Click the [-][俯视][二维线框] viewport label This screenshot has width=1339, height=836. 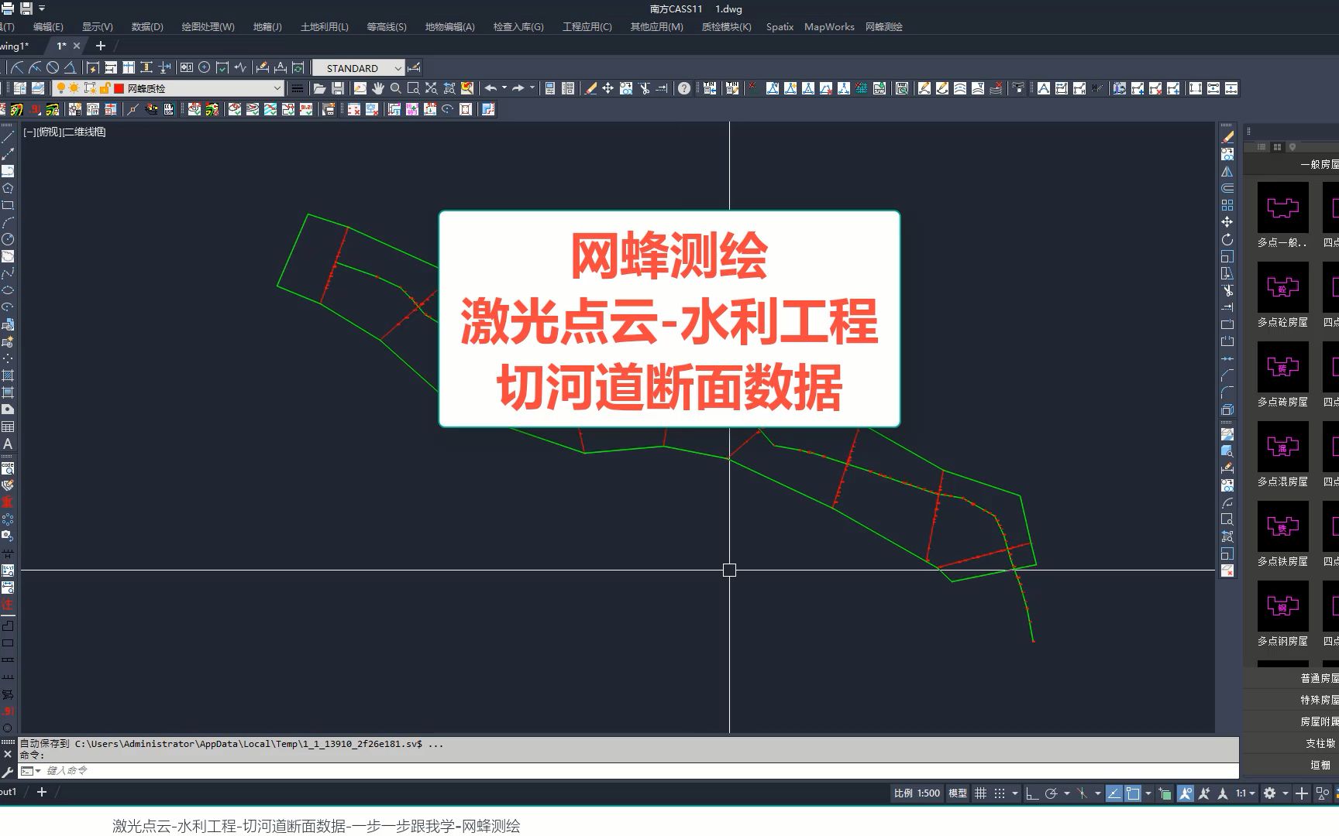click(64, 132)
